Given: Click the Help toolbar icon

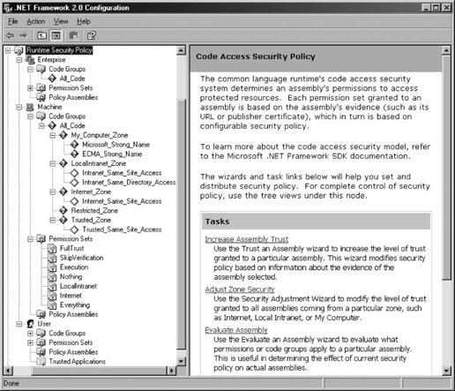Looking at the screenshot, I should [92, 35].
